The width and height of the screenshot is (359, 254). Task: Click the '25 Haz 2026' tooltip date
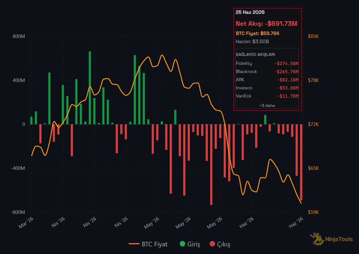[x=250, y=12]
